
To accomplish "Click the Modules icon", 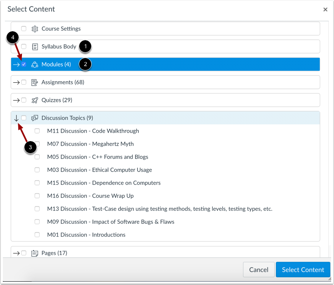I will [34, 64].
